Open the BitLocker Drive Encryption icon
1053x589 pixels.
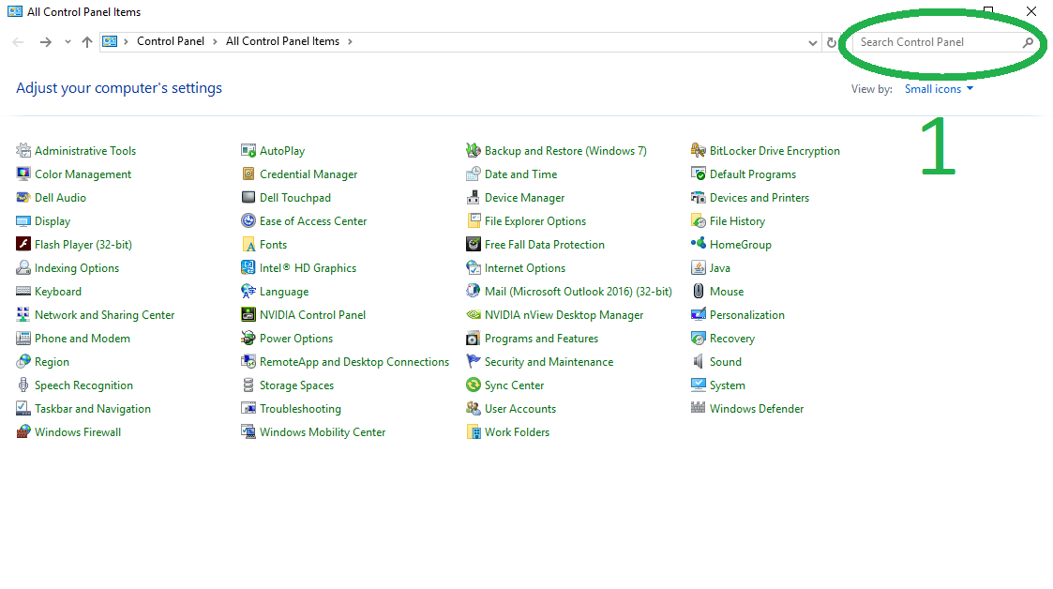coord(699,151)
